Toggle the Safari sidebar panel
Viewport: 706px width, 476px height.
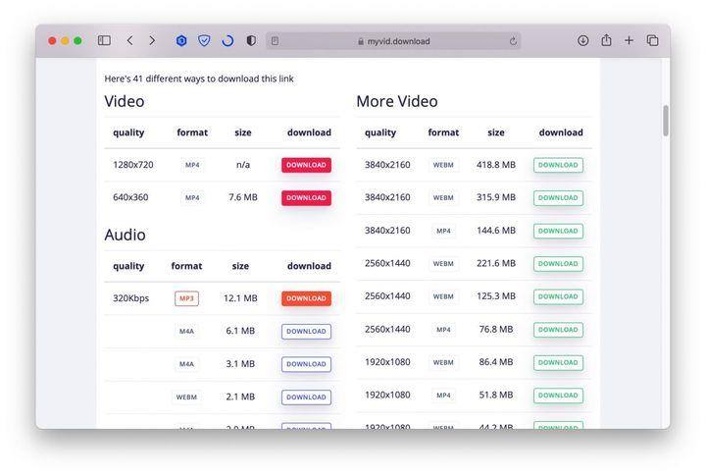pyautogui.click(x=104, y=40)
